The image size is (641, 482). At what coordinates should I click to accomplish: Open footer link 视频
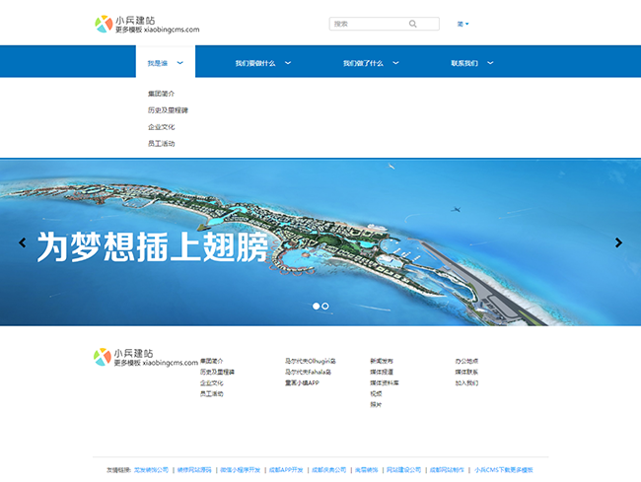tap(376, 393)
